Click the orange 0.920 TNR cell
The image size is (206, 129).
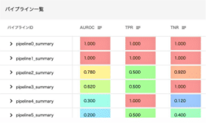[x=186, y=72]
